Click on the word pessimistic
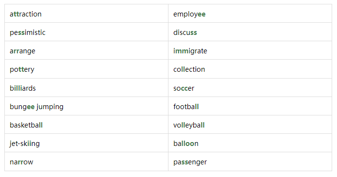 (28, 32)
